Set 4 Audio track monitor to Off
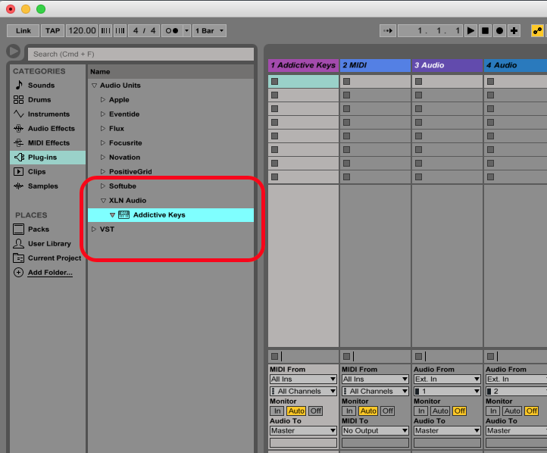The width and height of the screenshot is (547, 453). [x=532, y=411]
